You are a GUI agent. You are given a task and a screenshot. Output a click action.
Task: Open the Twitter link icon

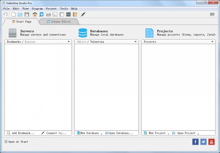(x=203, y=142)
